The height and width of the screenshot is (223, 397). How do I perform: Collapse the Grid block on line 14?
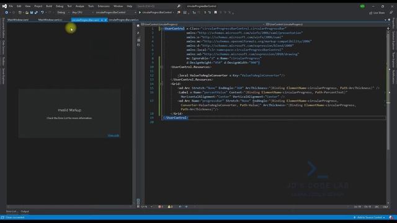point(161,84)
